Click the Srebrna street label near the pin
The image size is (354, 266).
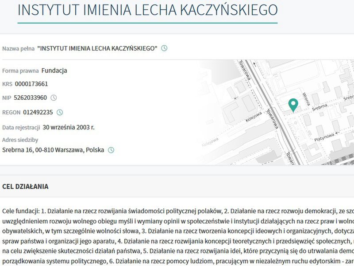point(319,107)
